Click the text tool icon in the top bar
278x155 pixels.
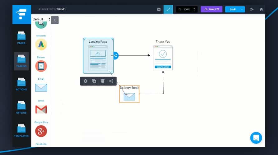[159, 9]
